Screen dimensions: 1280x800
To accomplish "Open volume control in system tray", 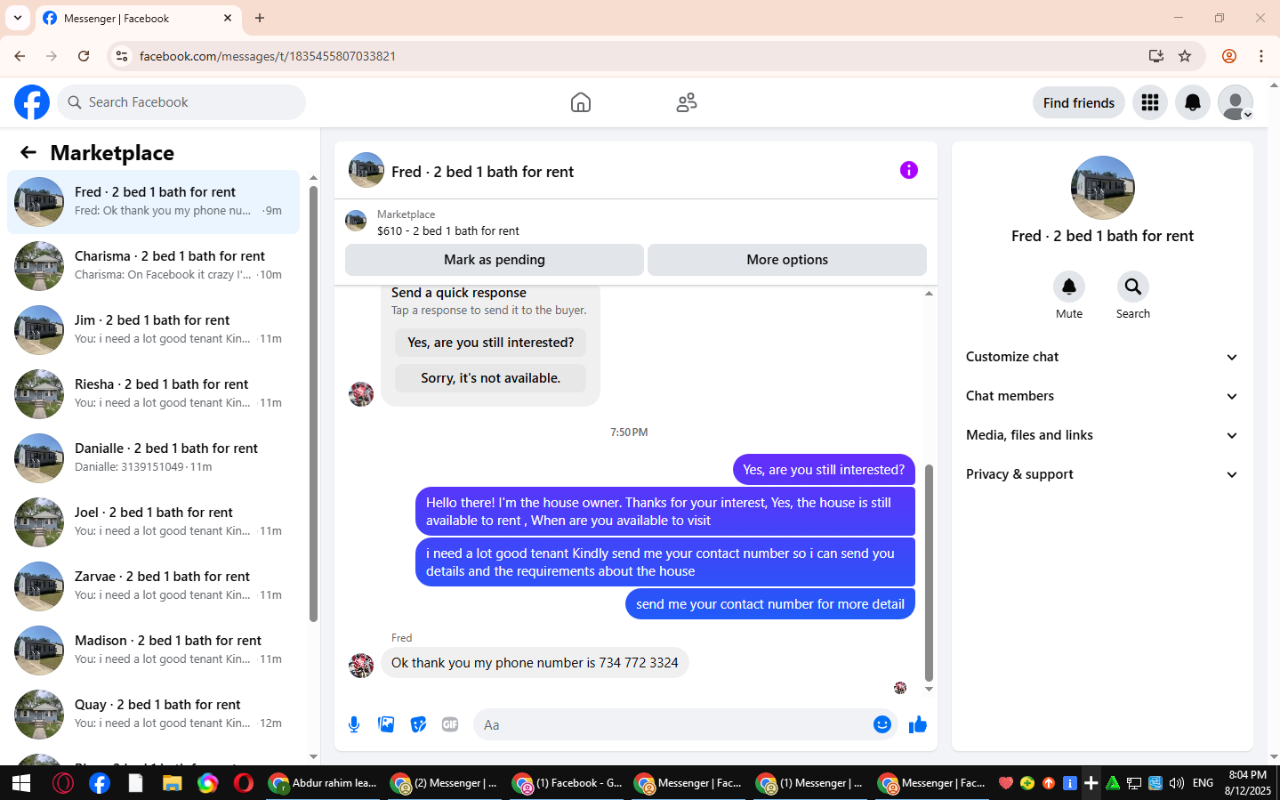I will [x=1177, y=783].
